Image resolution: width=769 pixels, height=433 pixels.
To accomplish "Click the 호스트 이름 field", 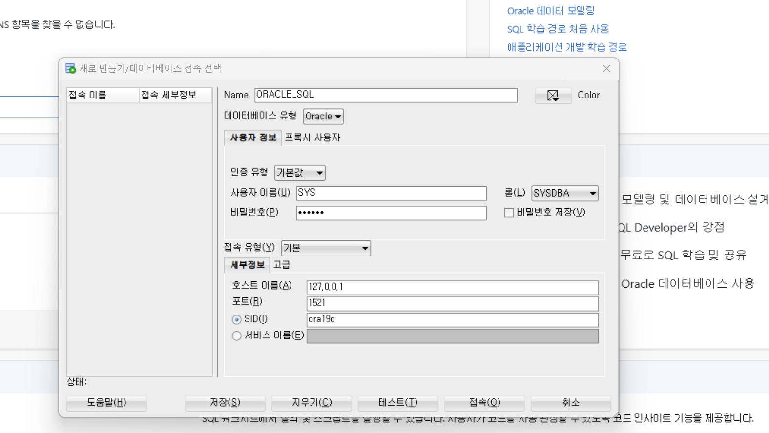I will coord(452,287).
